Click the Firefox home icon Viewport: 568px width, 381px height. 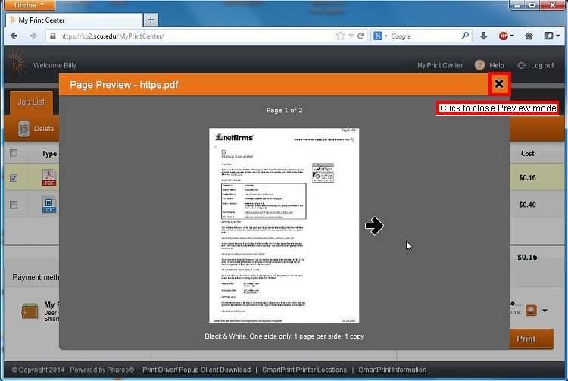(x=527, y=36)
